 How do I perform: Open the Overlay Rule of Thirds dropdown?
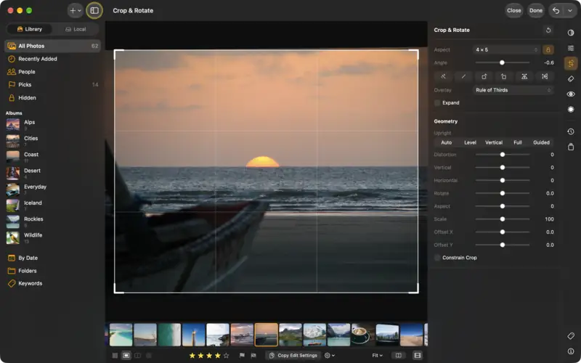(x=513, y=90)
